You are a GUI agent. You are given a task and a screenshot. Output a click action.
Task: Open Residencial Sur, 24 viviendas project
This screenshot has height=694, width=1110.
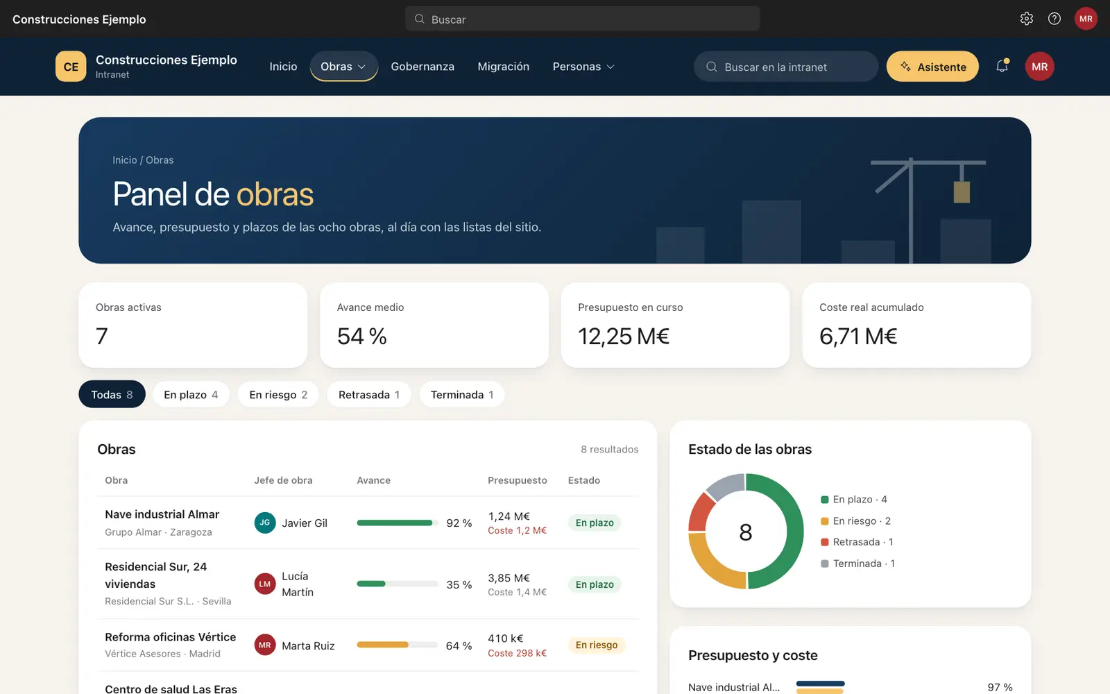click(156, 575)
